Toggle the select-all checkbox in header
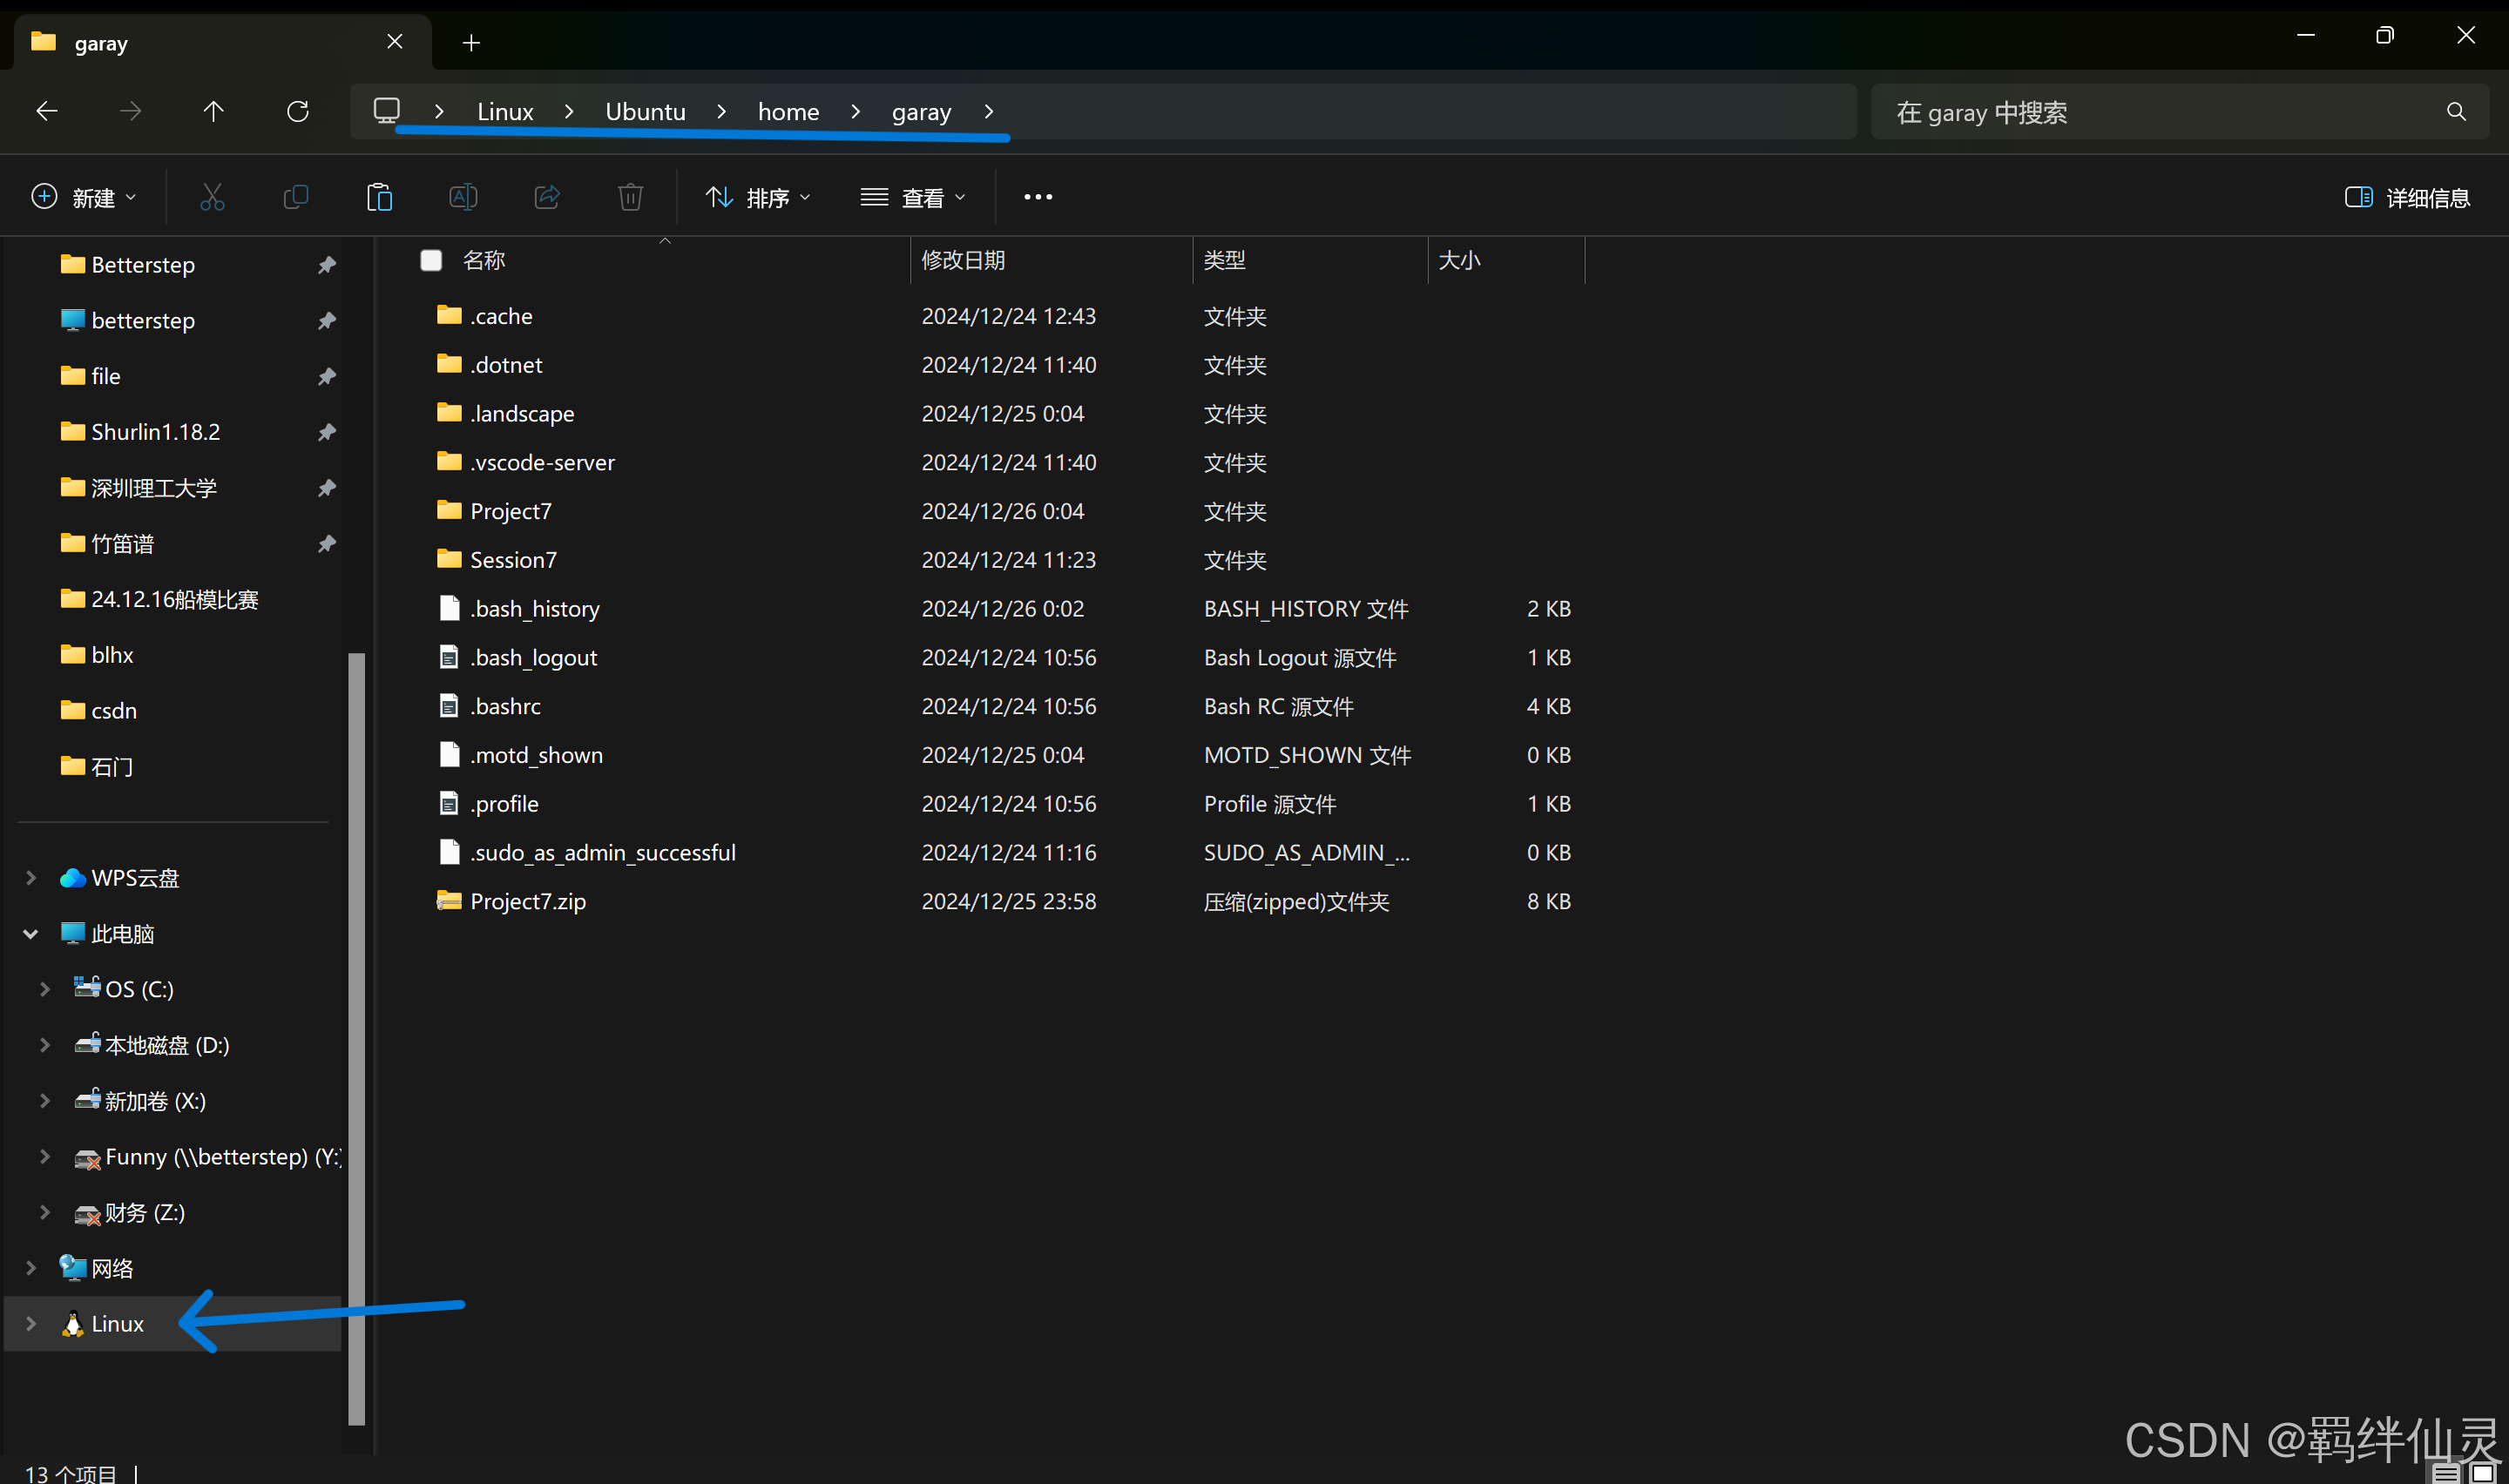Viewport: 2509px width, 1484px height. point(431,260)
